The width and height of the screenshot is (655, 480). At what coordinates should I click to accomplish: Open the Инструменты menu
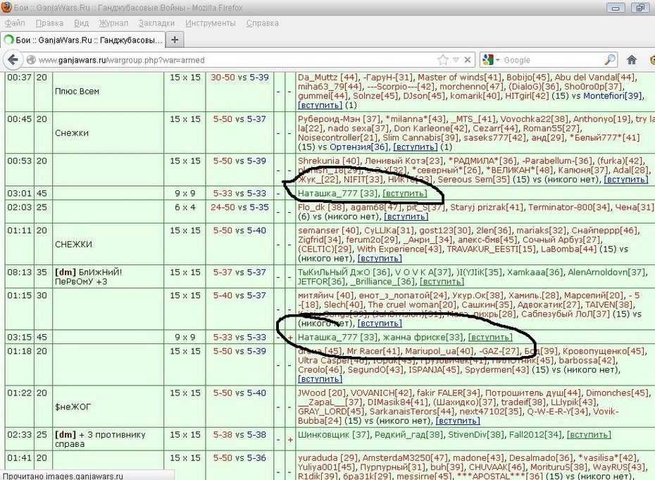[211, 23]
